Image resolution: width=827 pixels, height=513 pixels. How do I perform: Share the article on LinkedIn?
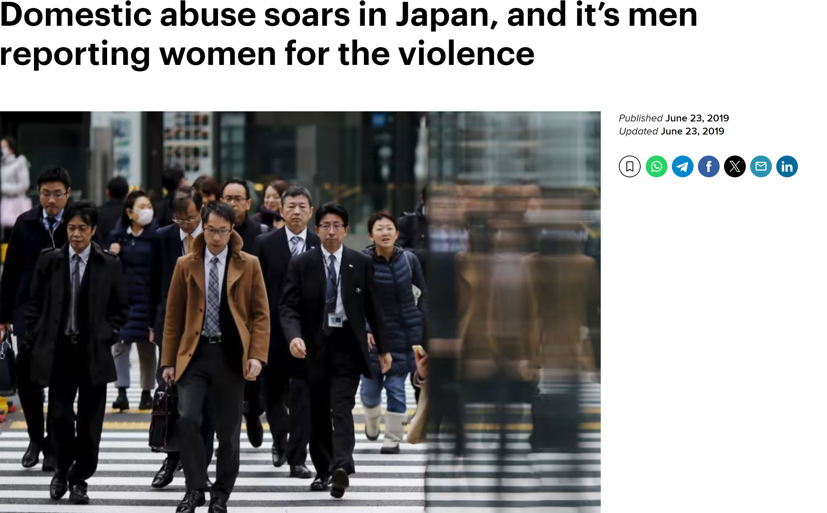click(787, 166)
